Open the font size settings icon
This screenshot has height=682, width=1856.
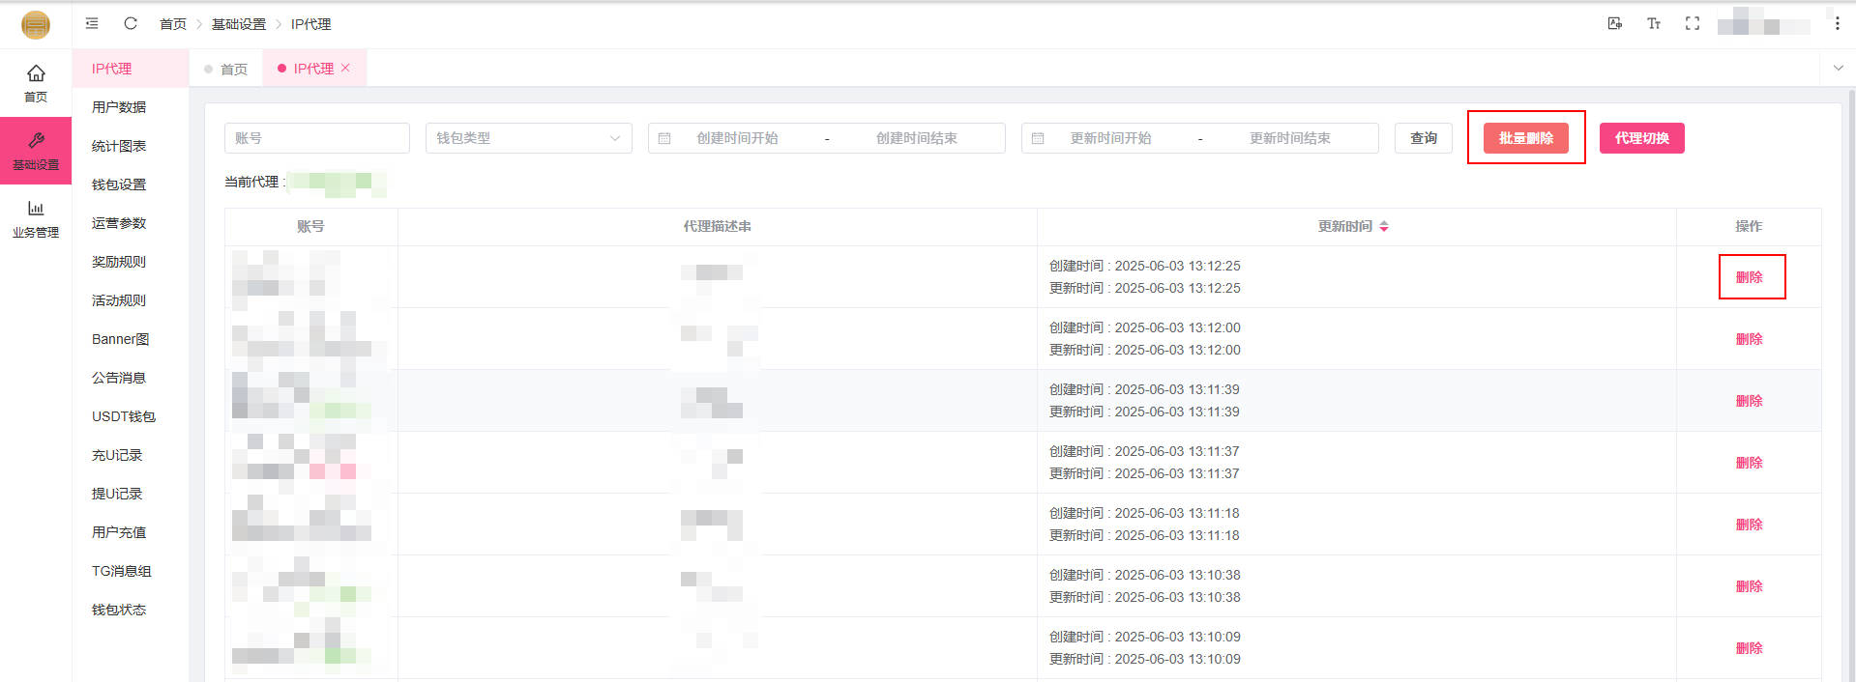tap(1654, 23)
